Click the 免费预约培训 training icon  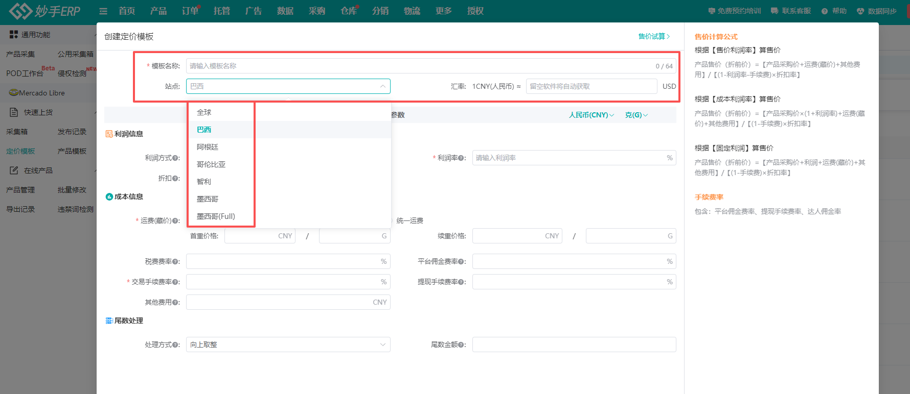click(712, 11)
